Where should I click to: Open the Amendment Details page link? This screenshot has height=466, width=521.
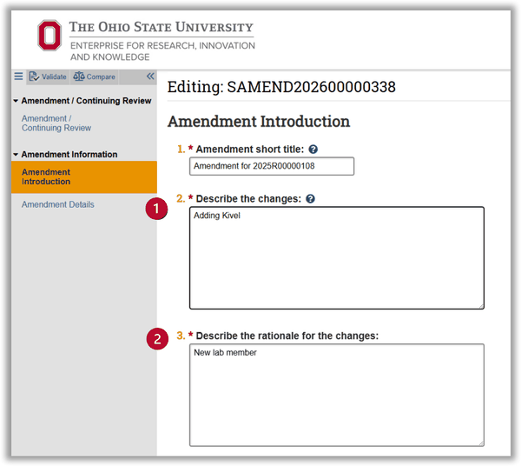point(58,204)
